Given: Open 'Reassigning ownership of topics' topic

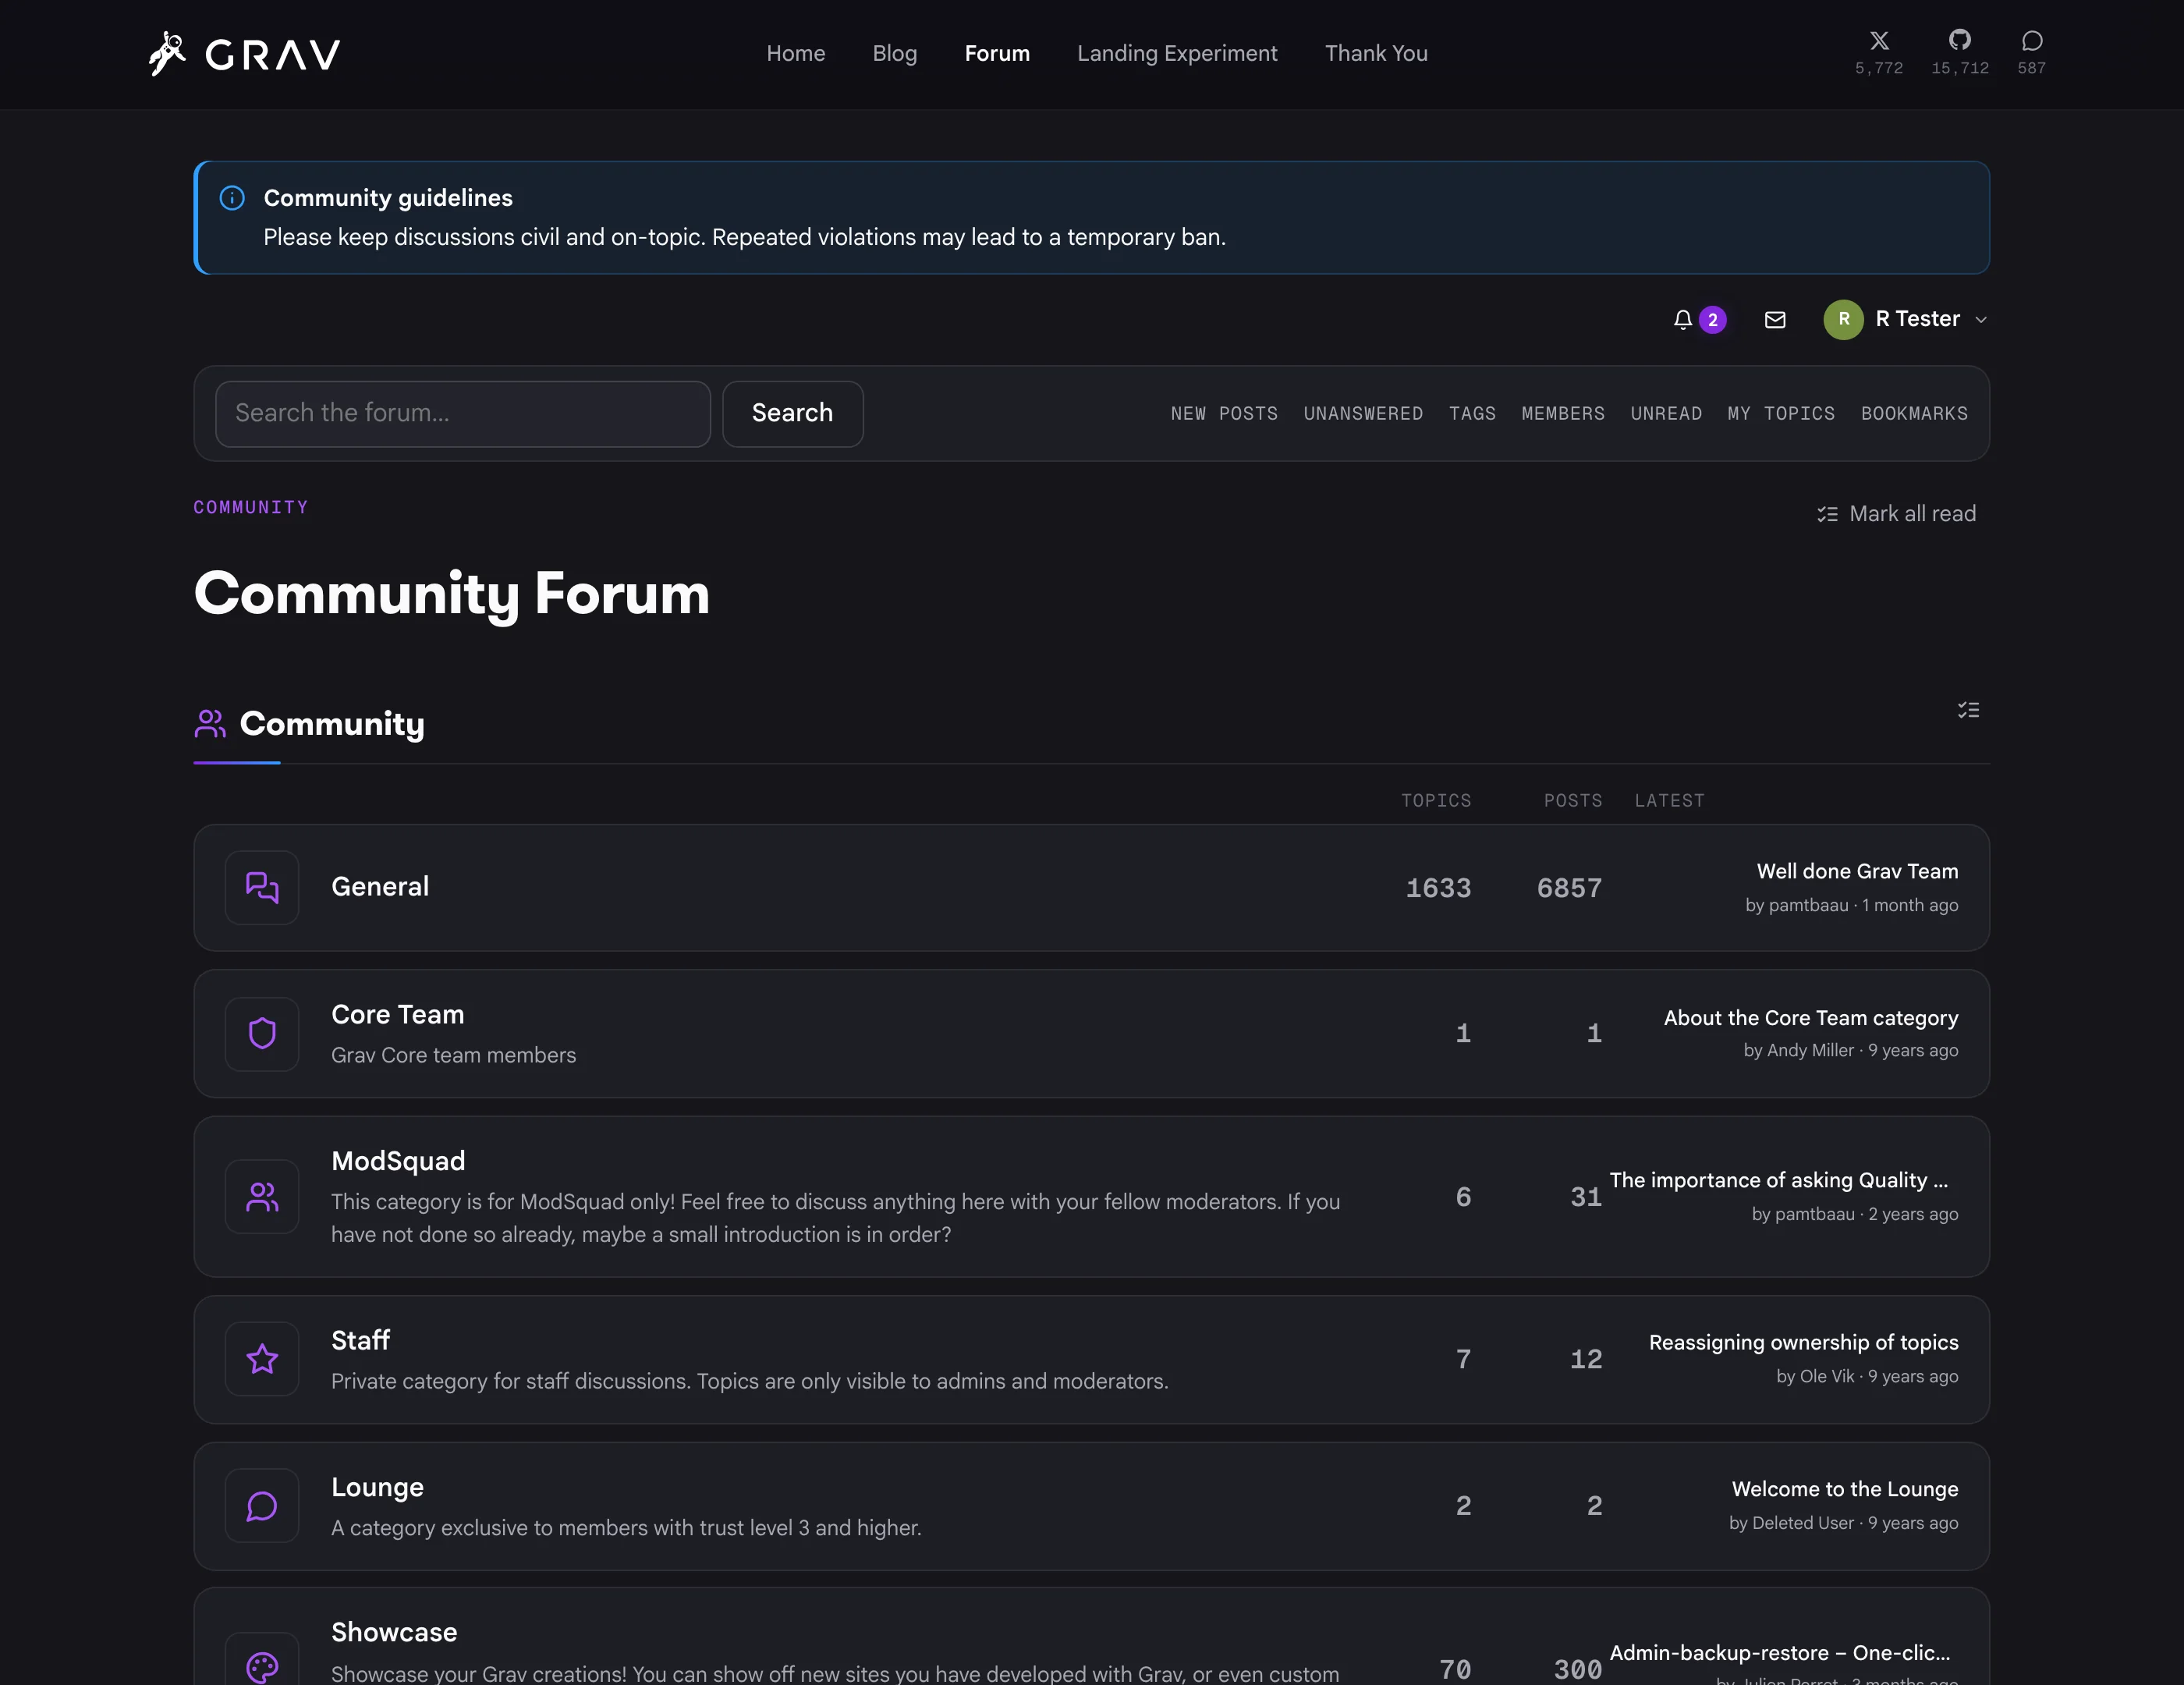Looking at the screenshot, I should tap(1803, 1342).
